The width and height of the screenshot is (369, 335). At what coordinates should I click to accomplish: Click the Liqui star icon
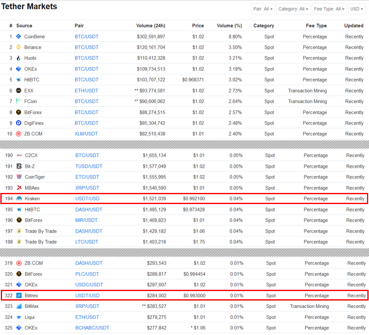pyautogui.click(x=19, y=317)
